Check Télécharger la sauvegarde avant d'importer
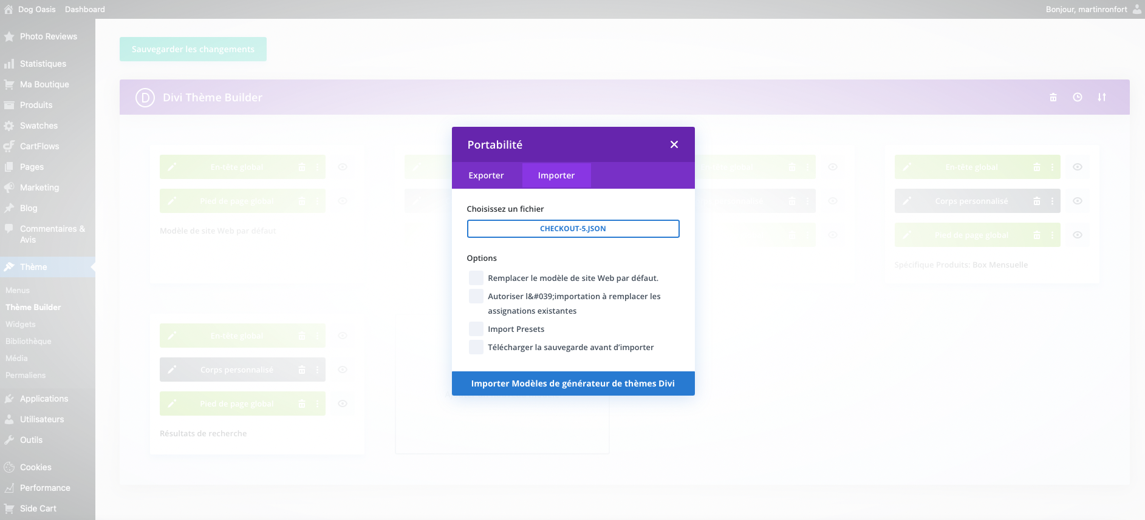Viewport: 1145px width, 520px height. (x=476, y=347)
